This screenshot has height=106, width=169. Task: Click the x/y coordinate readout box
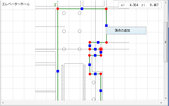[x=140, y=5]
